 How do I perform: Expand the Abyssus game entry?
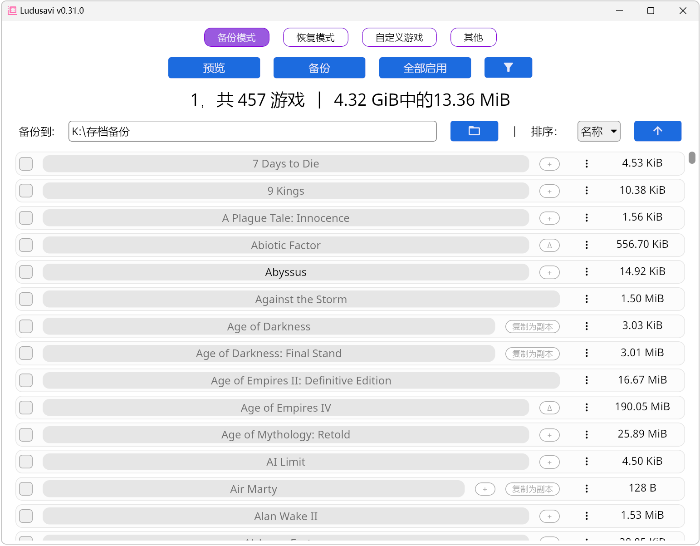point(286,272)
